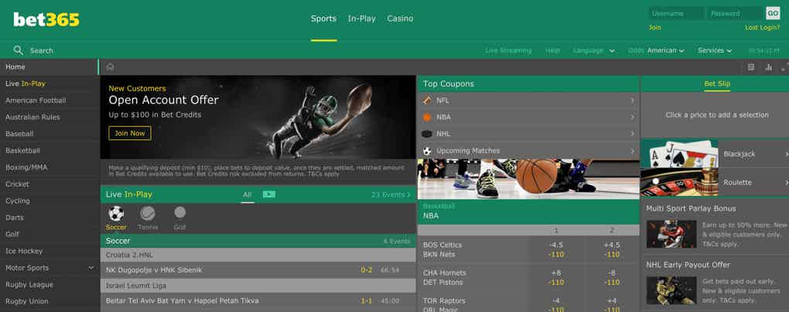Click the NFL football icon in Top Coupons
The width and height of the screenshot is (789, 312).
[427, 100]
